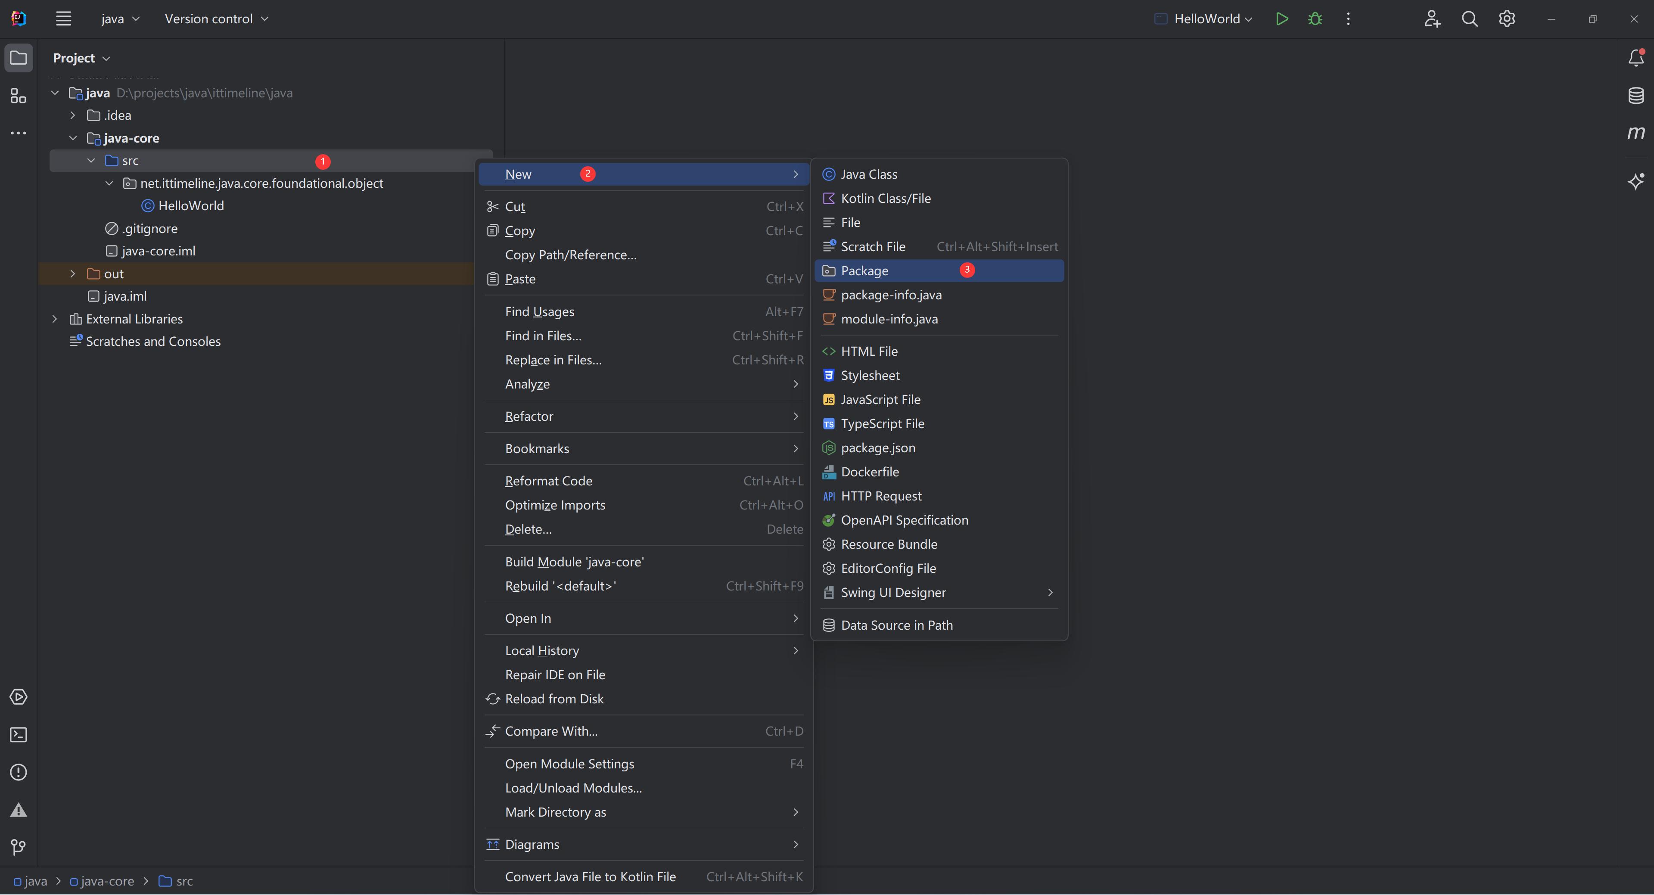This screenshot has height=895, width=1654.
Task: Choose Data Source in Path
Action: [939, 625]
